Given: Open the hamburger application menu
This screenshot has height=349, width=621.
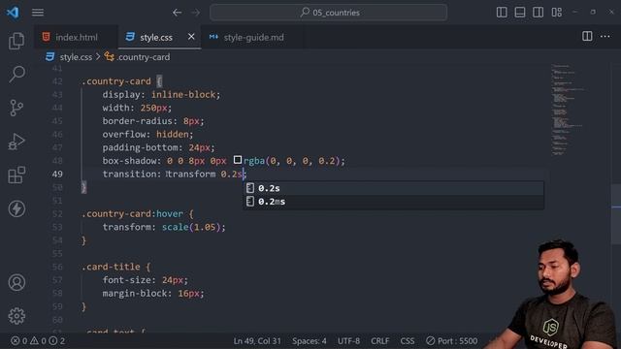Looking at the screenshot, I should 38,13.
